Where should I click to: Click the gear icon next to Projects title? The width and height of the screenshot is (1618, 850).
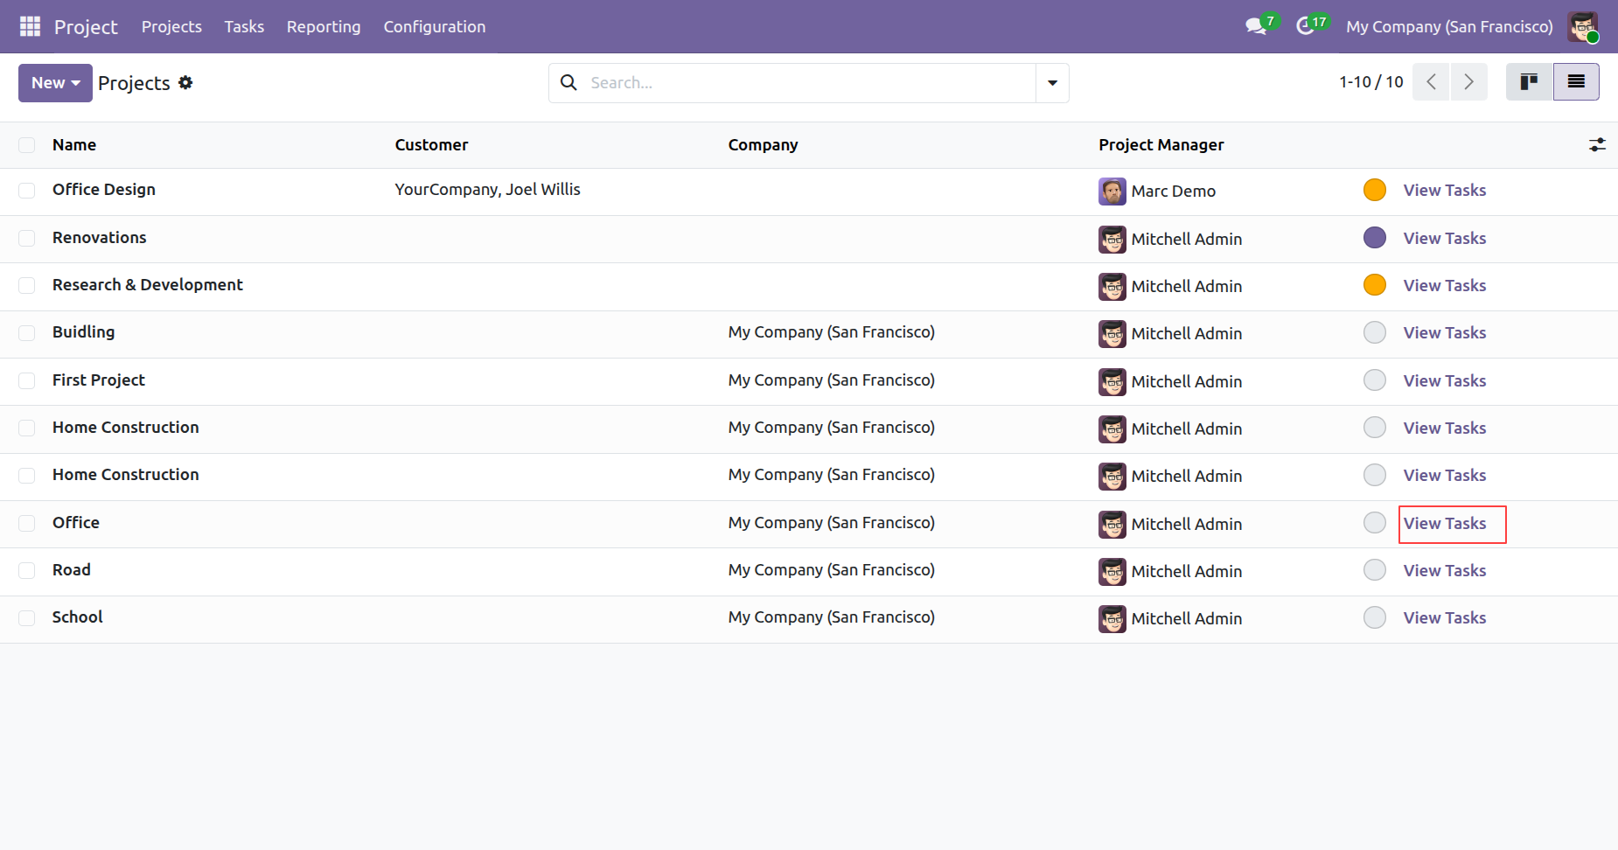[185, 82]
